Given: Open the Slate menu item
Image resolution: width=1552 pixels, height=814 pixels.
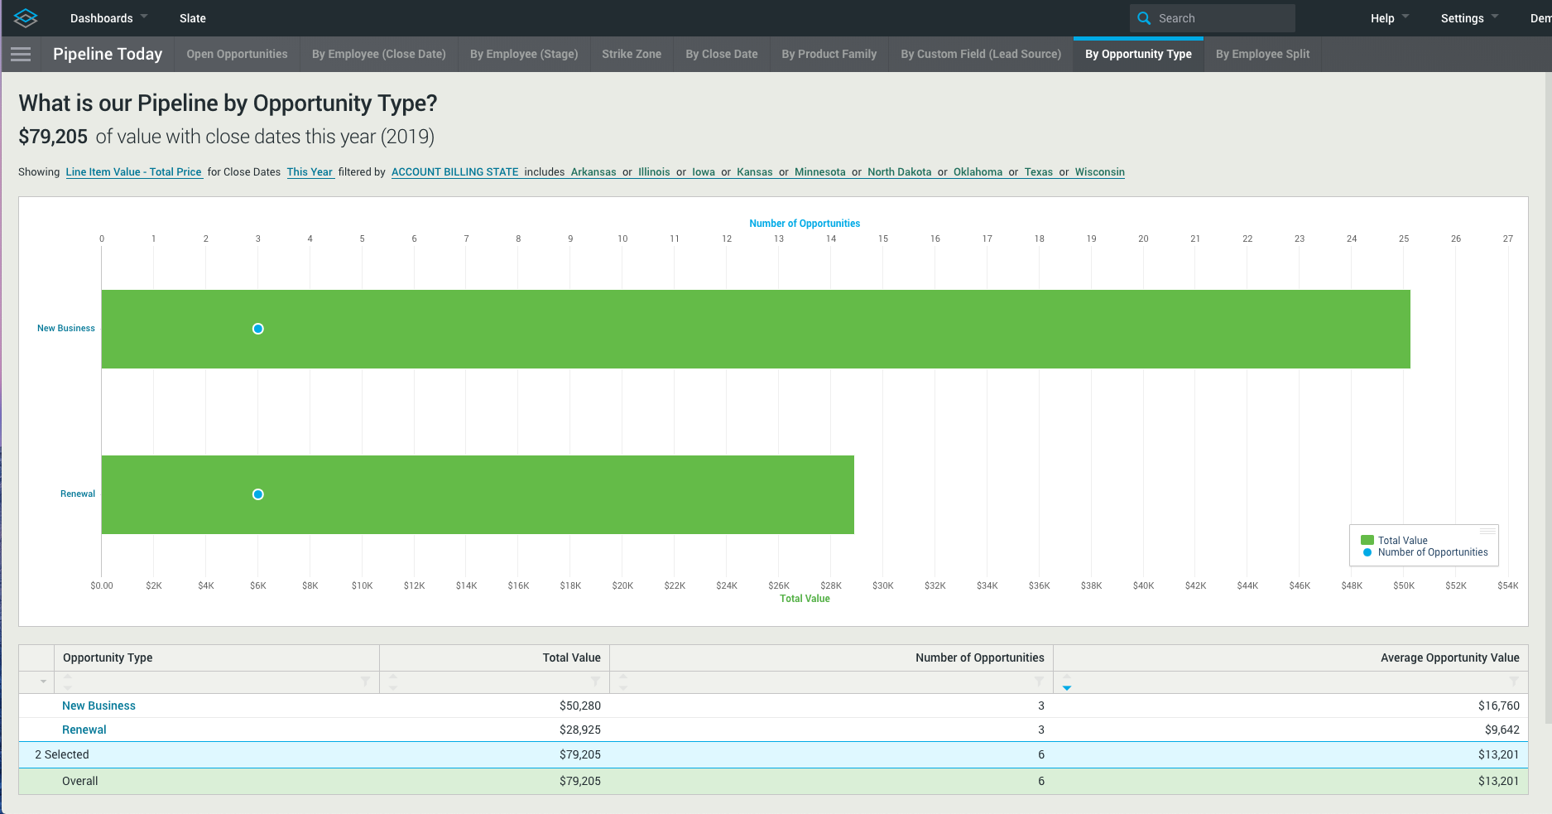Looking at the screenshot, I should pyautogui.click(x=193, y=18).
